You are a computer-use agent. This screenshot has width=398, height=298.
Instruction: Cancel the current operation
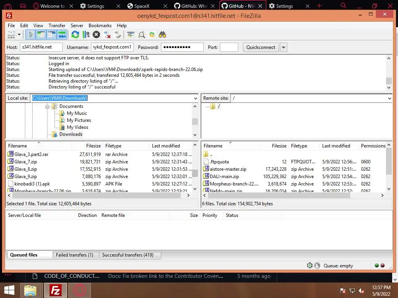coord(96,35)
